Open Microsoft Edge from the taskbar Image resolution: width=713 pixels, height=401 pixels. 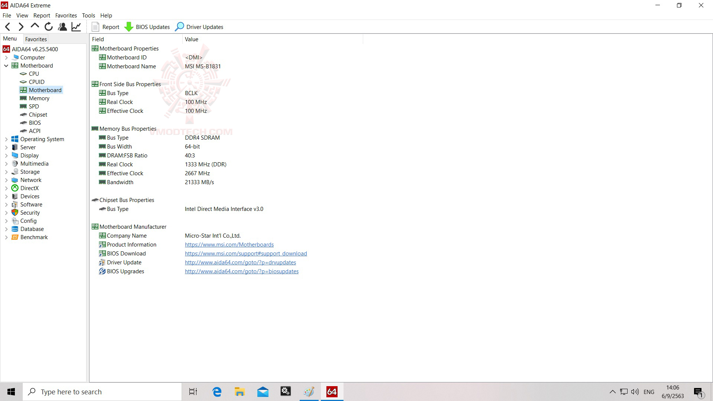217,392
